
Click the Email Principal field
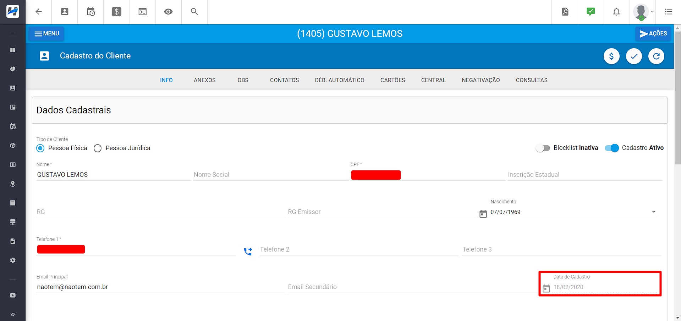(x=160, y=287)
